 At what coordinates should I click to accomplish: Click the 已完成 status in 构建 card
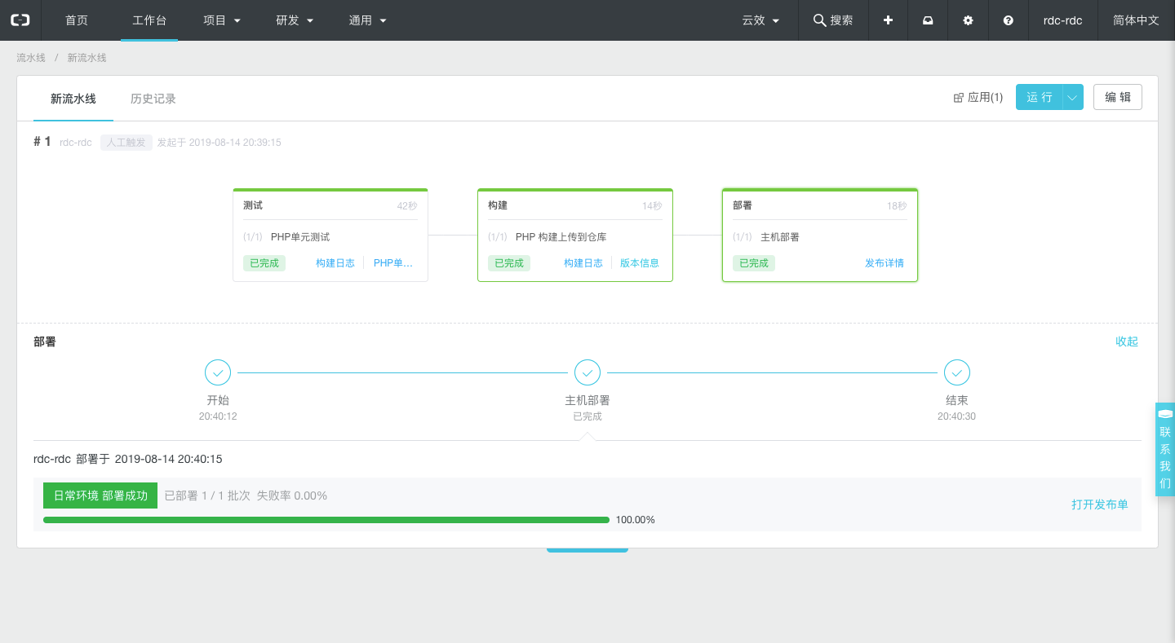tap(509, 263)
